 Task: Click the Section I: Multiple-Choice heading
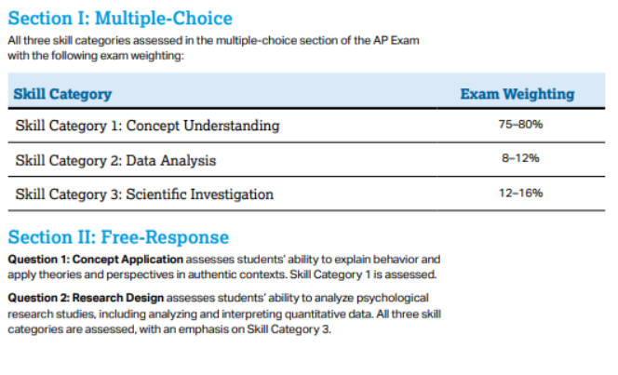120,18
